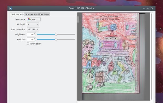Viewport: 163px width, 103px height.
Task: Minimize the Skanlite window
Action: pyautogui.click(x=144, y=8)
